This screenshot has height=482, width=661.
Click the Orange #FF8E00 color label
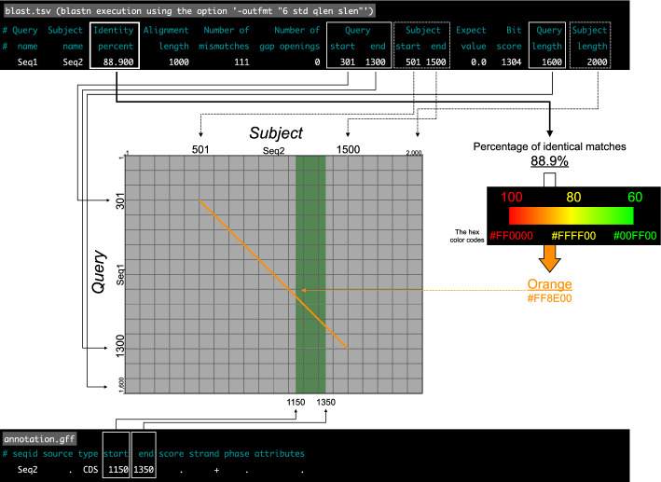click(x=547, y=290)
